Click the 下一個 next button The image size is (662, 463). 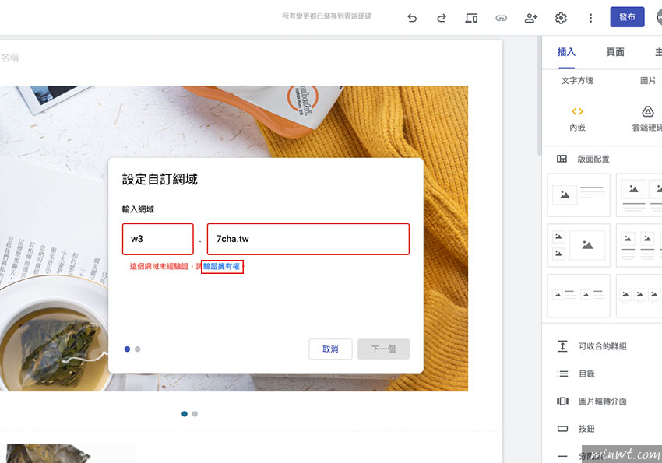tap(383, 349)
